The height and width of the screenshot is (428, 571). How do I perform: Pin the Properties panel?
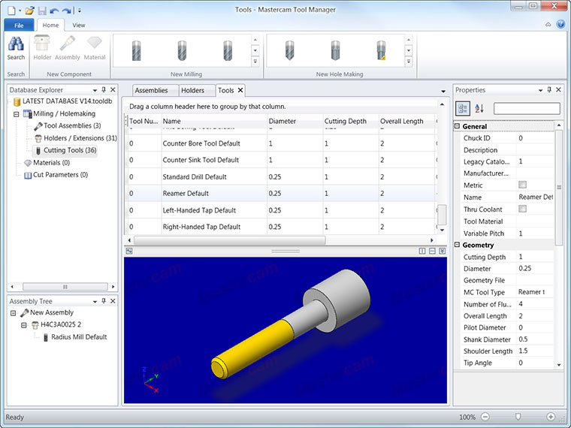[x=549, y=89]
